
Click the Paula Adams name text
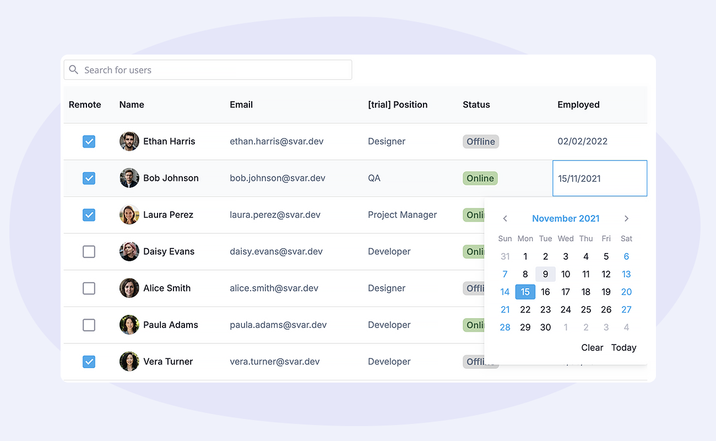coord(171,325)
